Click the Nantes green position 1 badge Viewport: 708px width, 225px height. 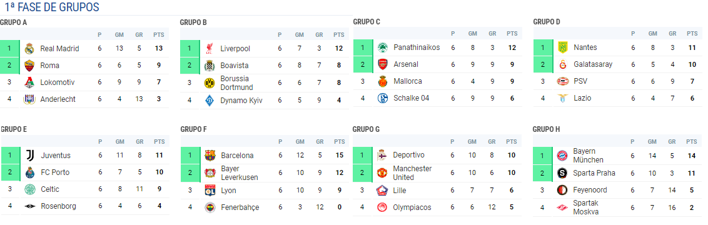tap(543, 47)
